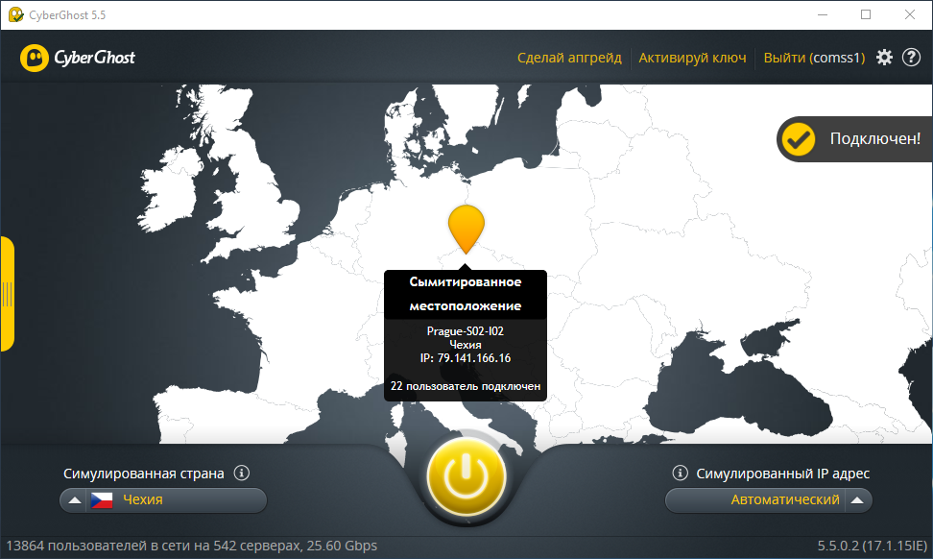The height and width of the screenshot is (559, 933).
Task: Click the Симулированный IP адрес label
Action: pyautogui.click(x=783, y=474)
